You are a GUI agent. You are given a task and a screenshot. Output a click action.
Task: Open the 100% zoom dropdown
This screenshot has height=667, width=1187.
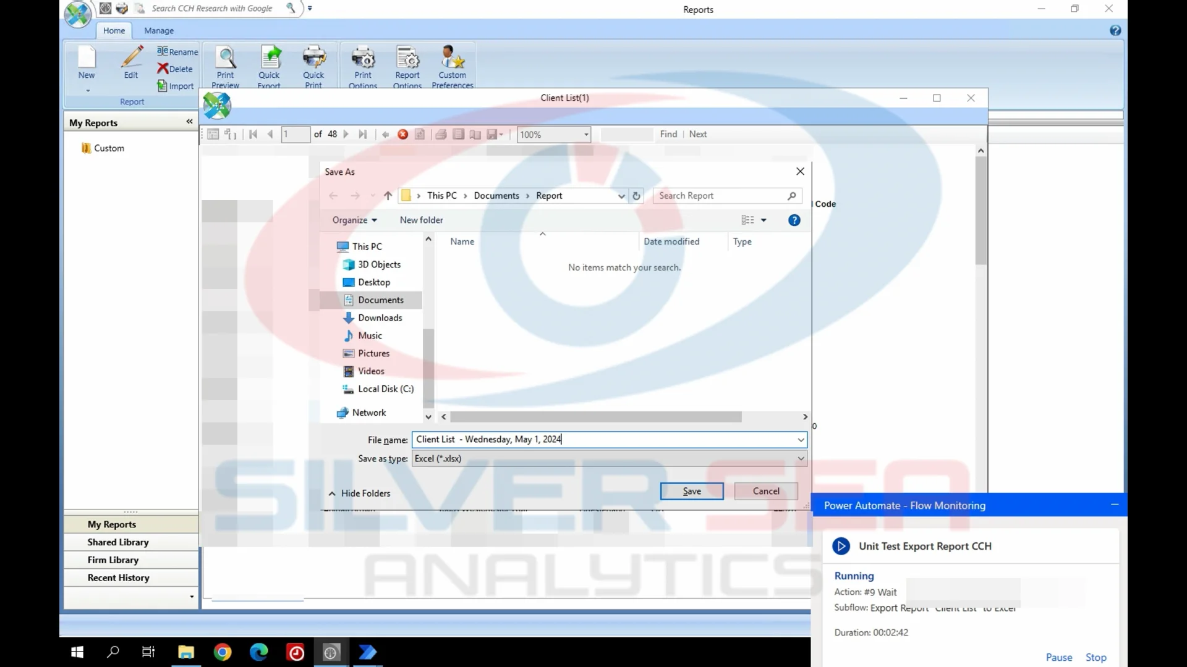coord(586,135)
